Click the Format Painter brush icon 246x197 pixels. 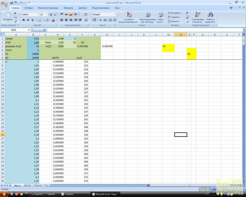(15, 21)
